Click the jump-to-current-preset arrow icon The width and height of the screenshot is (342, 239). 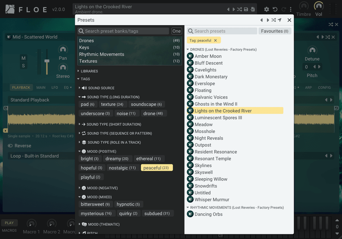[x=280, y=20]
